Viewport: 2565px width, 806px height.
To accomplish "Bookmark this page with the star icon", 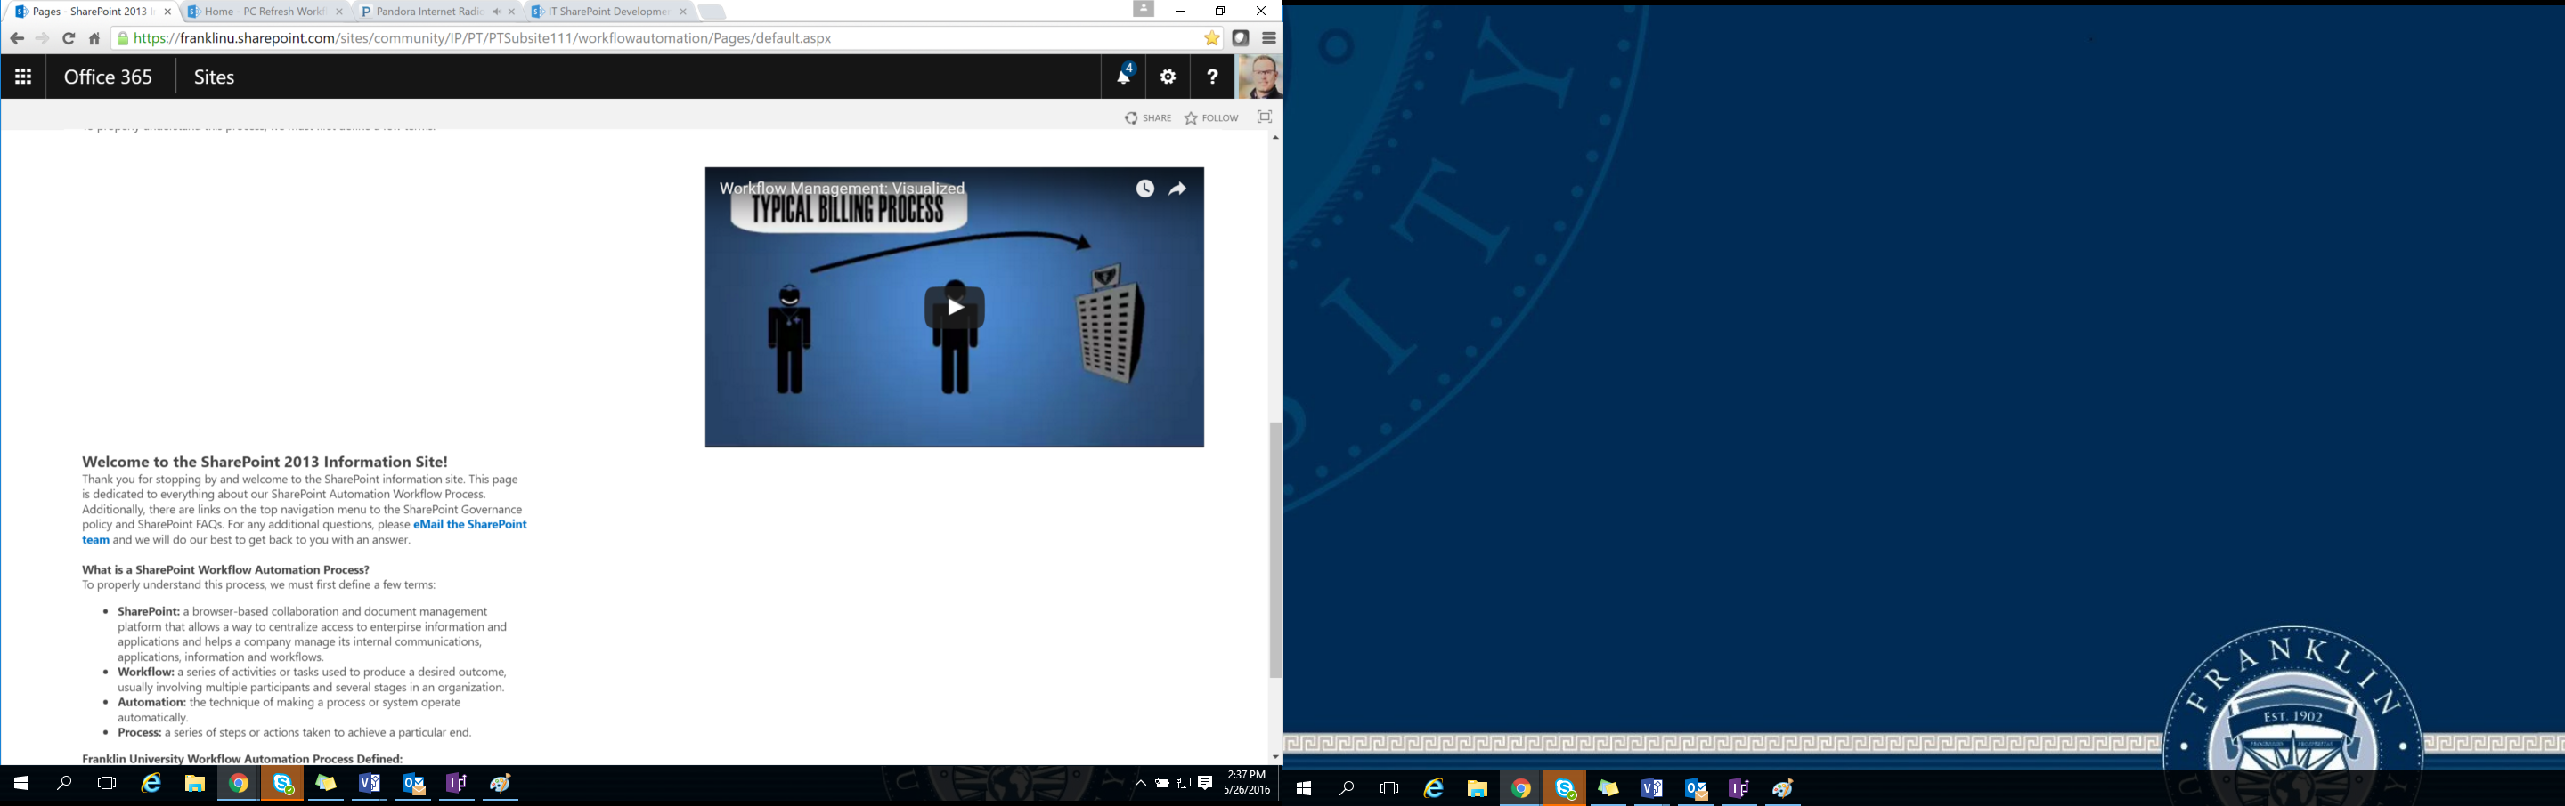I will point(1212,39).
